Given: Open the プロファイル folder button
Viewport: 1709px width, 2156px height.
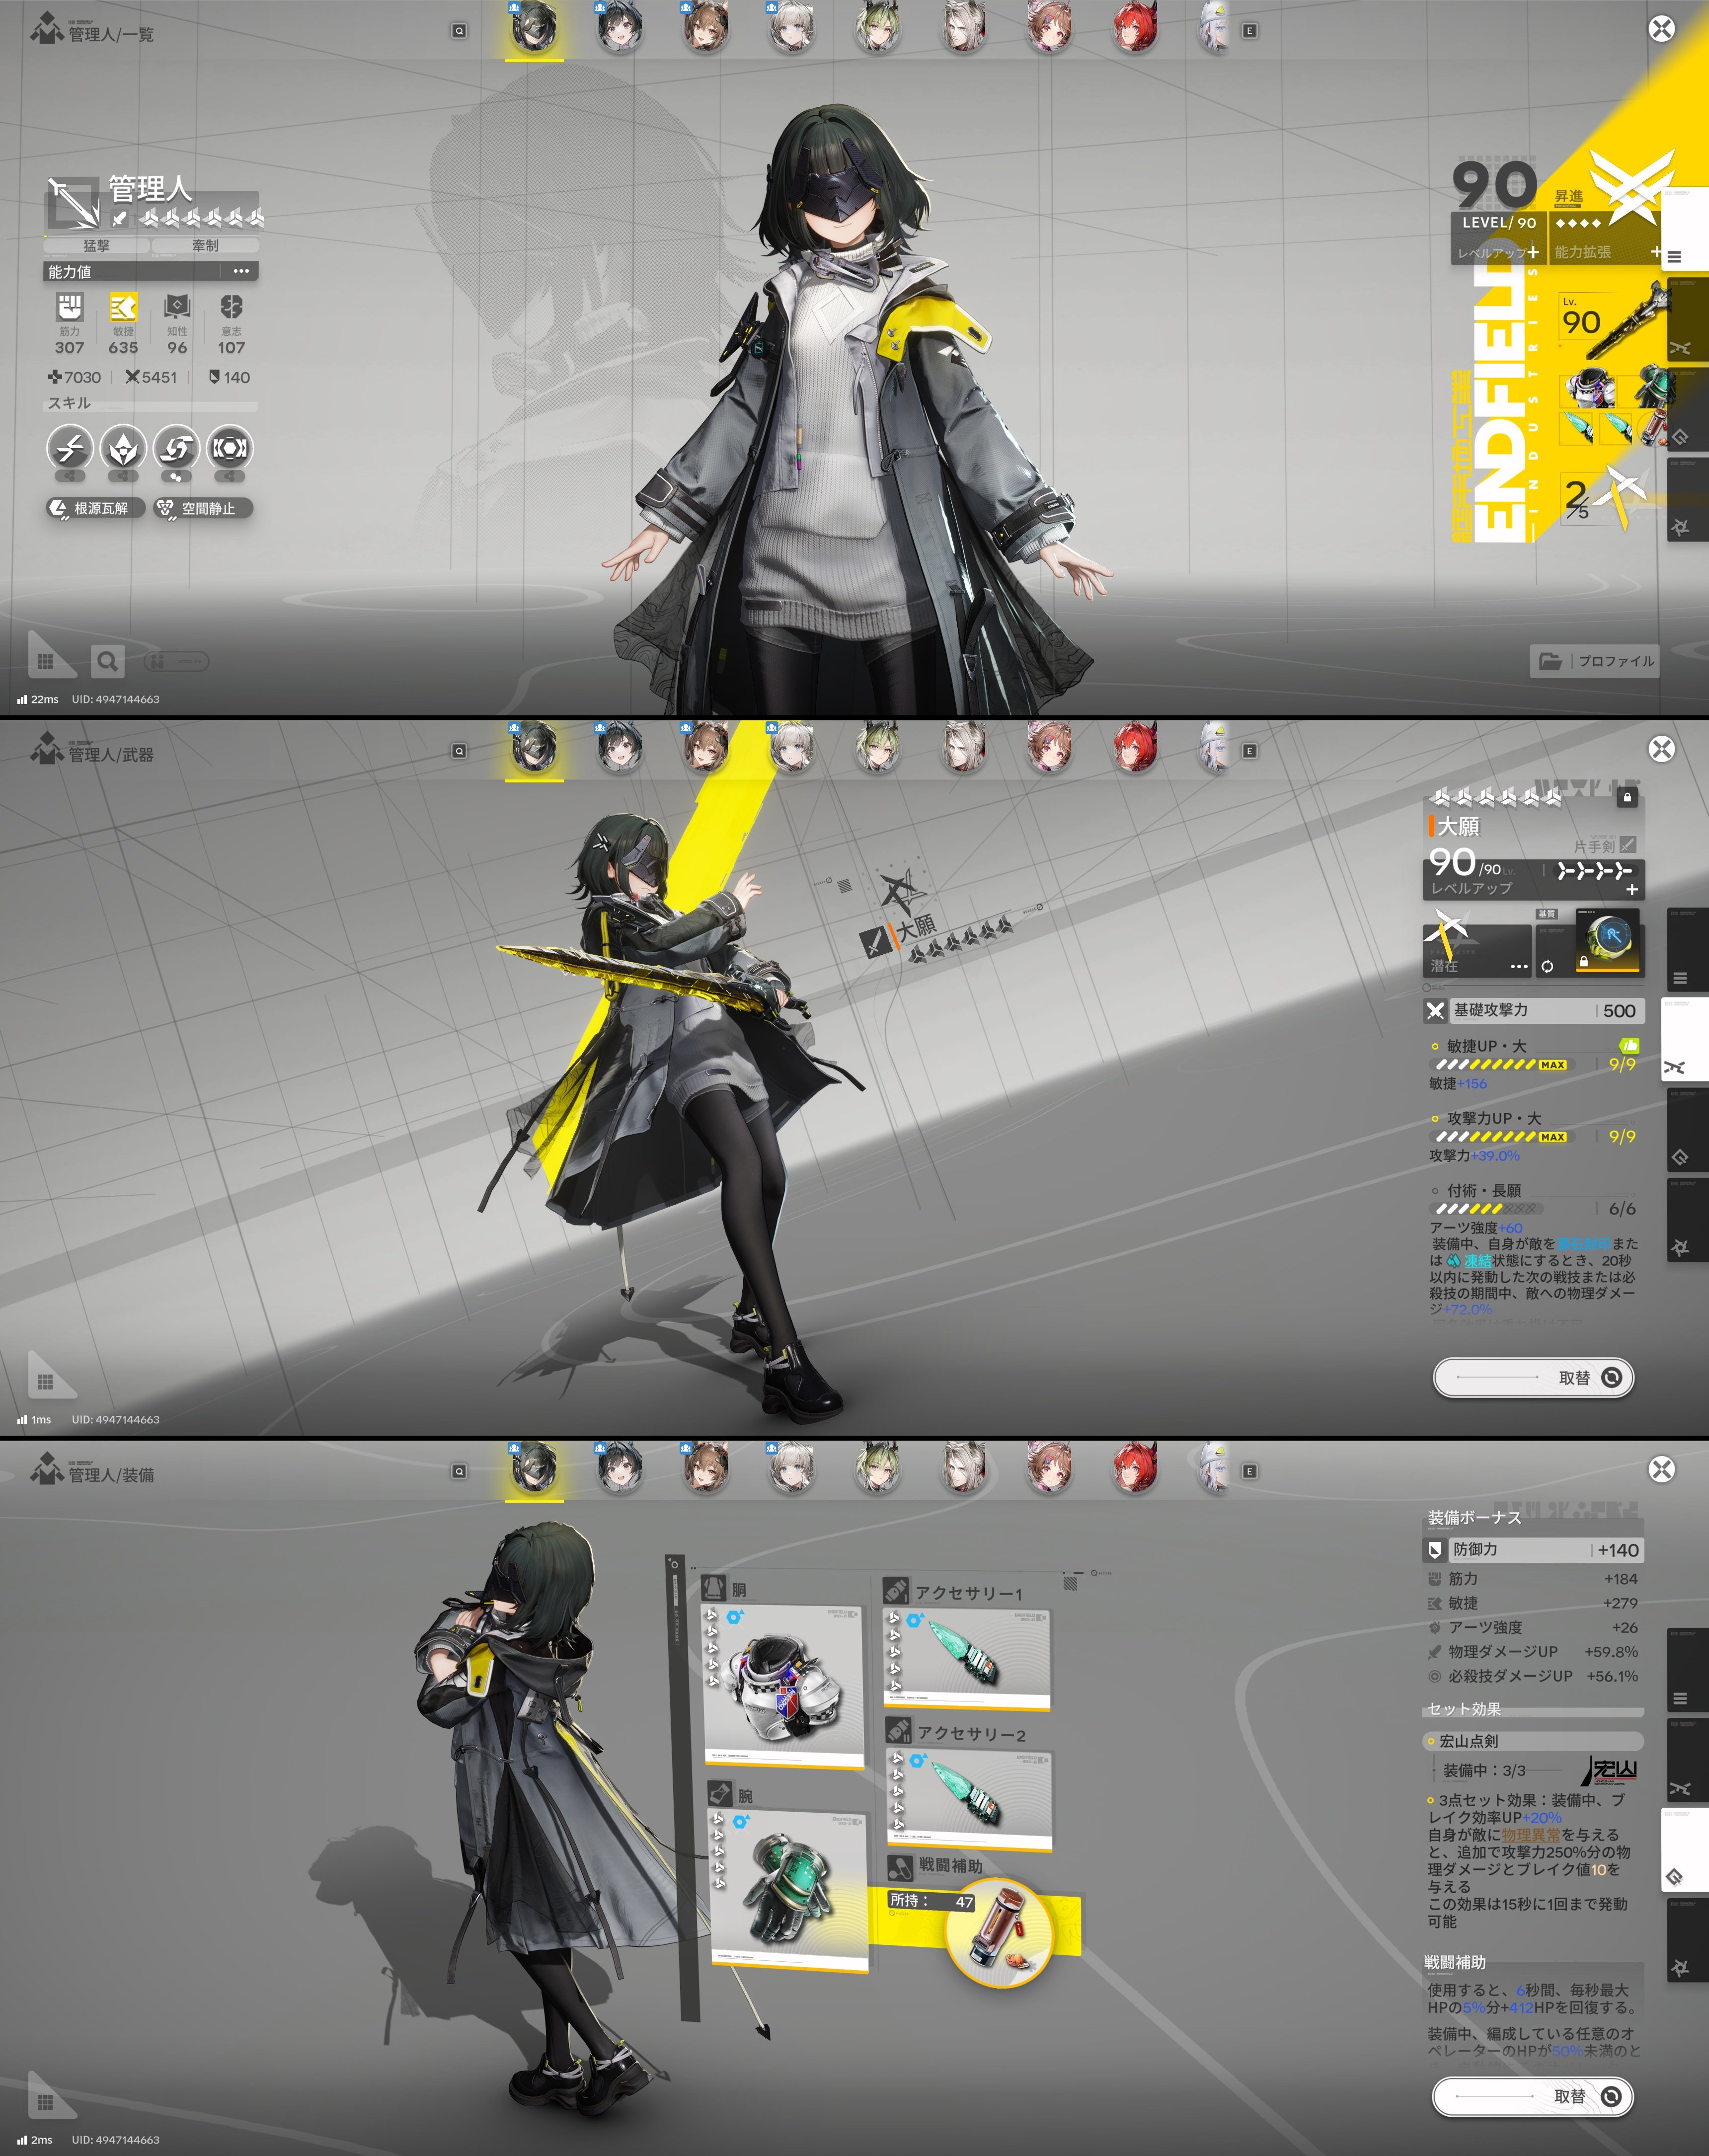Looking at the screenshot, I should 1594,661.
